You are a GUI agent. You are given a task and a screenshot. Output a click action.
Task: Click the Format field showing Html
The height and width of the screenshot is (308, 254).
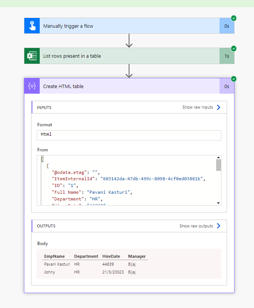(129, 135)
